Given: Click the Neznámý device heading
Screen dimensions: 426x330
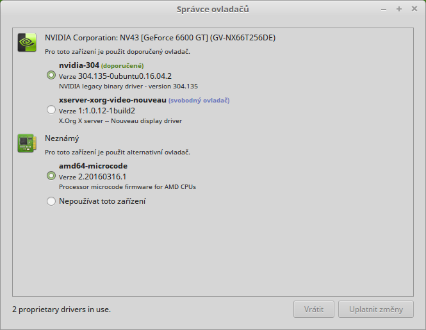Looking at the screenshot, I should pos(61,138).
